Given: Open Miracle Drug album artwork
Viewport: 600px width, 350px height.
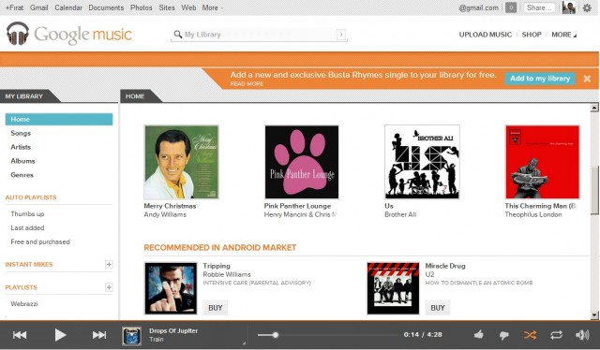Looking at the screenshot, I should coord(393,288).
